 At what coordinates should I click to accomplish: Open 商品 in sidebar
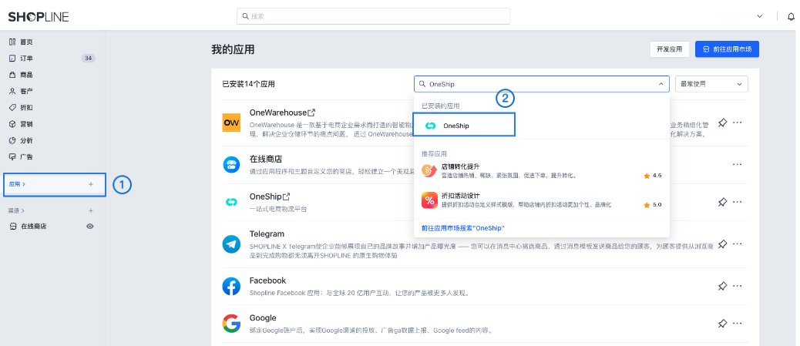[x=26, y=75]
